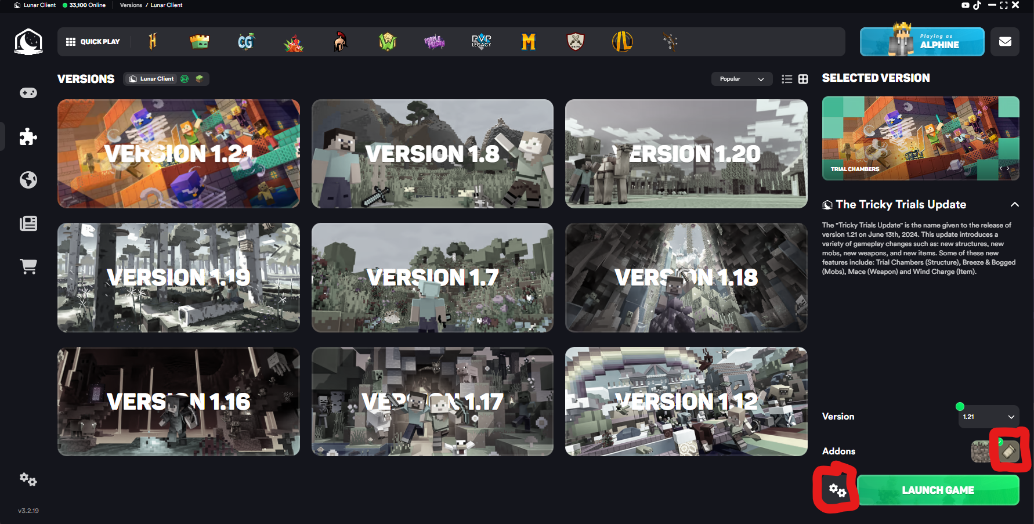Open the globe Servers sidebar section
Viewport: 1034px width, 524px height.
pyautogui.click(x=28, y=180)
